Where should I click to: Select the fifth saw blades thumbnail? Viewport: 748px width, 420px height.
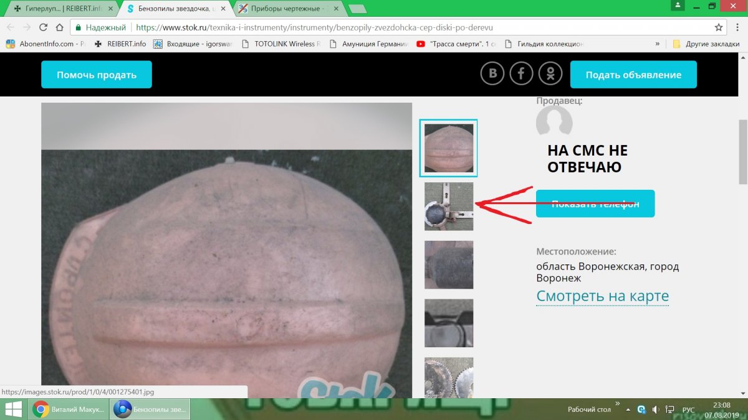[449, 378]
